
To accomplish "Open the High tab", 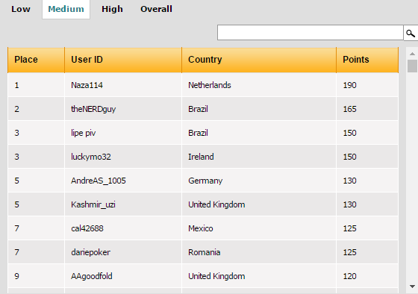I will 112,9.
